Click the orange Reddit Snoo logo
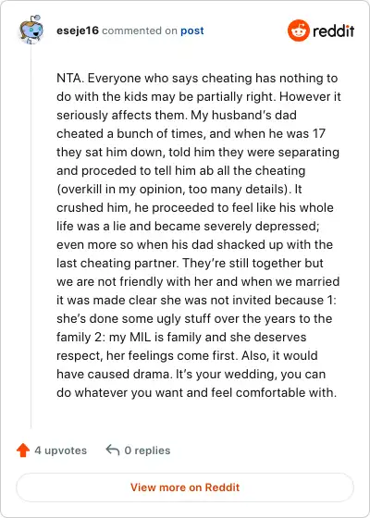370x518 pixels. 298,31
